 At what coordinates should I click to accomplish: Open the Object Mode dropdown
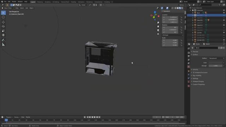click(x=7, y=8)
